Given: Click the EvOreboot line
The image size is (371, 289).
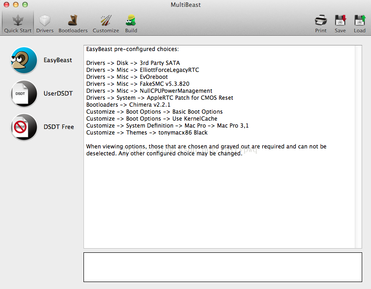Looking at the screenshot, I should coord(127,77).
